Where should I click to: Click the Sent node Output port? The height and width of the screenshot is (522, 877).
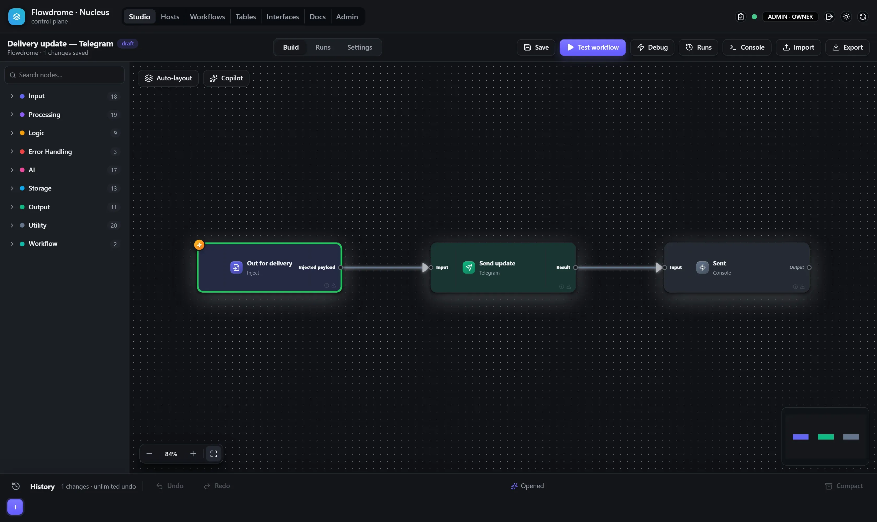(809, 267)
